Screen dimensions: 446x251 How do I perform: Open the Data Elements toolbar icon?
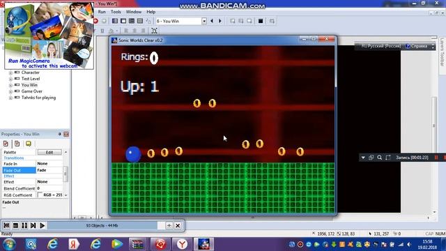pos(148,21)
